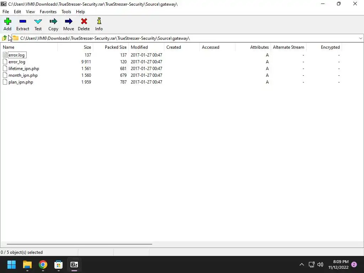This screenshot has height=273, width=364.
Task: Expand the address path dropdown
Action: pyautogui.click(x=360, y=38)
